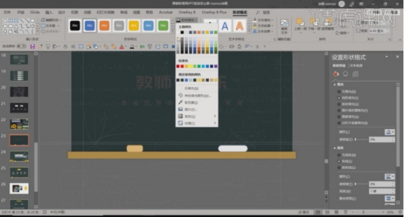Switch to the iSlide tab
Image resolution: width=404 pixels, height=217 pixels.
[34, 12]
